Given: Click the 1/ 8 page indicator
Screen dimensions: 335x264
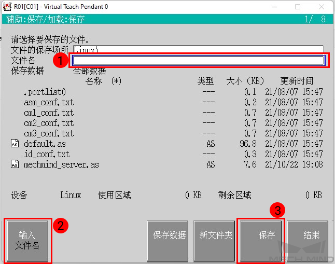Looking at the screenshot, I should [315, 19].
